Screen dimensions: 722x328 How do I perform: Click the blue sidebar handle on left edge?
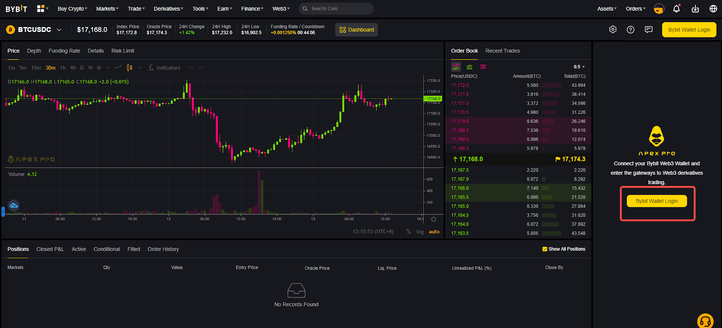[3, 211]
